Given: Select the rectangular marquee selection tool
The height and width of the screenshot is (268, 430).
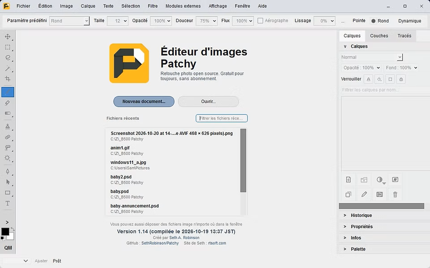Looking at the screenshot, I should coord(8,47).
